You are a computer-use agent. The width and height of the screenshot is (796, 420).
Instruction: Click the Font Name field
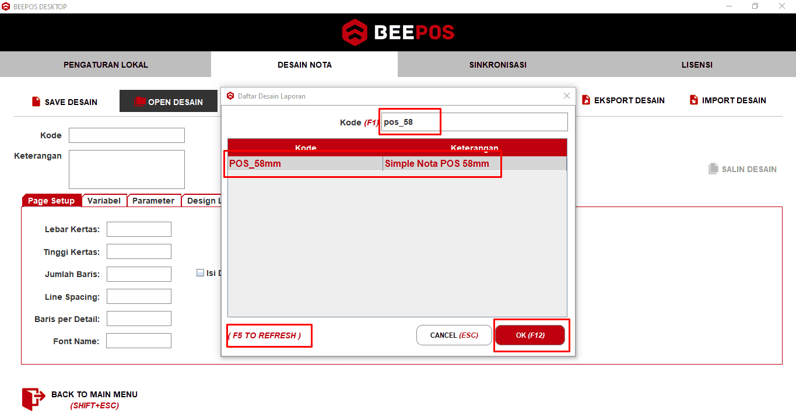tap(139, 341)
